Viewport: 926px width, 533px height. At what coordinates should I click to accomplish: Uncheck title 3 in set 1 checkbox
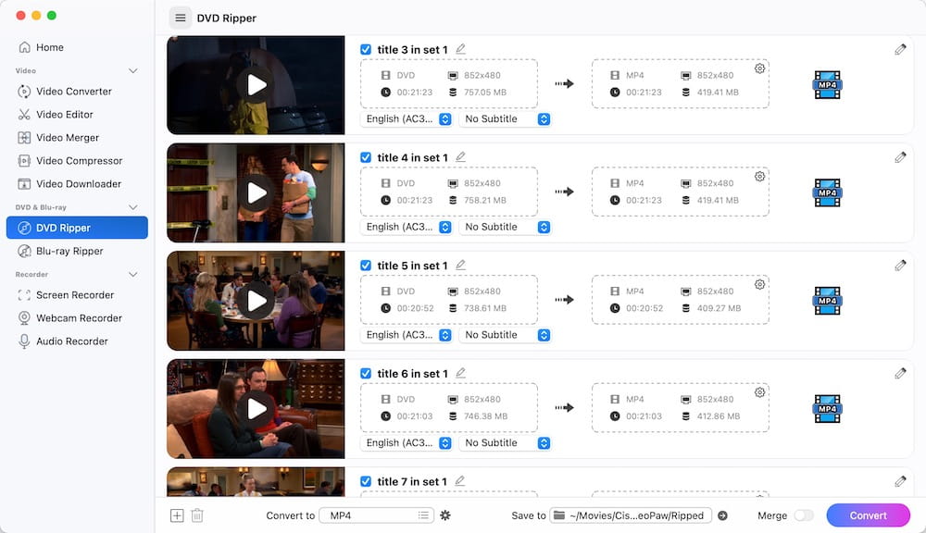point(366,50)
